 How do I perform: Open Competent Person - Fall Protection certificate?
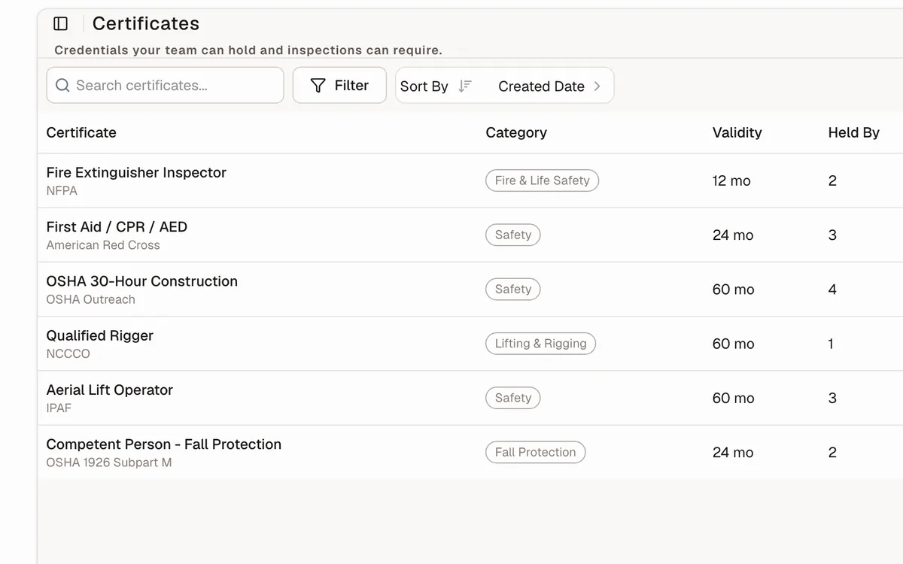(164, 444)
